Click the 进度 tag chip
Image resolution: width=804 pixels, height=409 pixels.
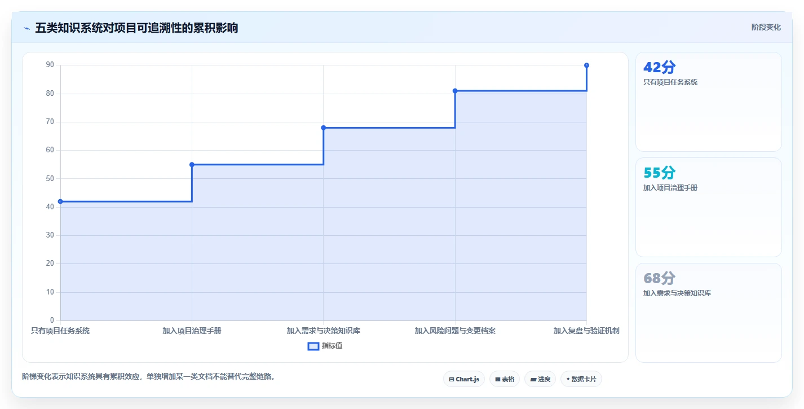pos(540,379)
